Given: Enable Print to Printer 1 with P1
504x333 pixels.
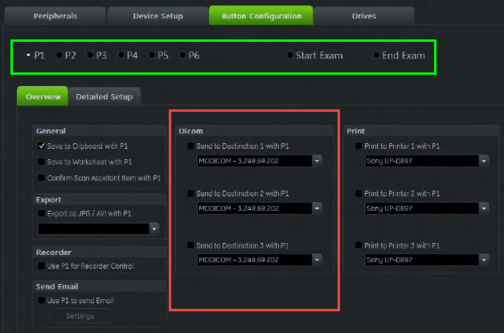Looking at the screenshot, I should click(359, 146).
